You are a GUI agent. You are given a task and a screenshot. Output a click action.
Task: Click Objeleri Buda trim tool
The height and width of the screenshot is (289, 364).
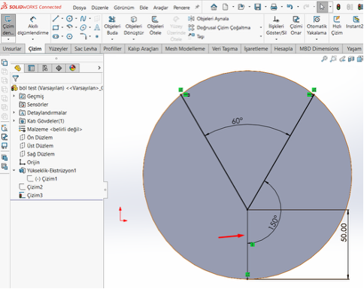click(112, 26)
